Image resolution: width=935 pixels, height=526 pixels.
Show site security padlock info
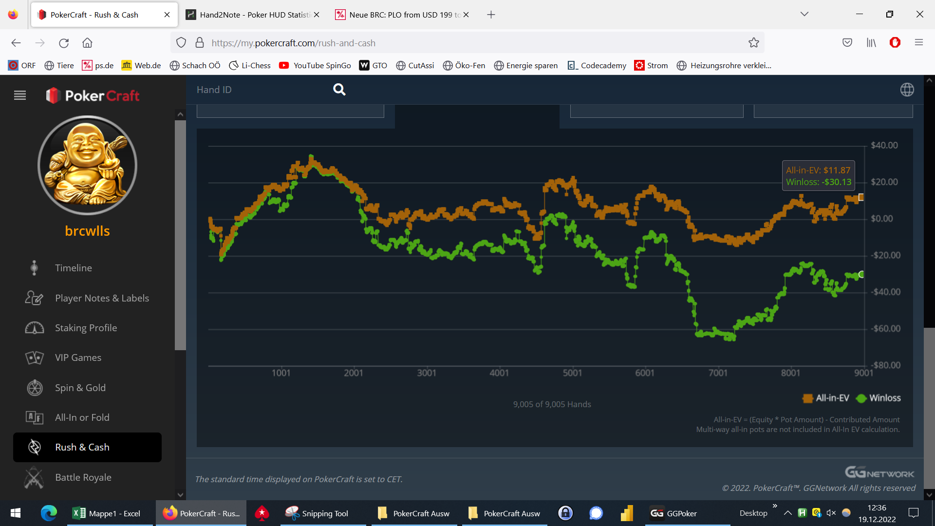[200, 43]
